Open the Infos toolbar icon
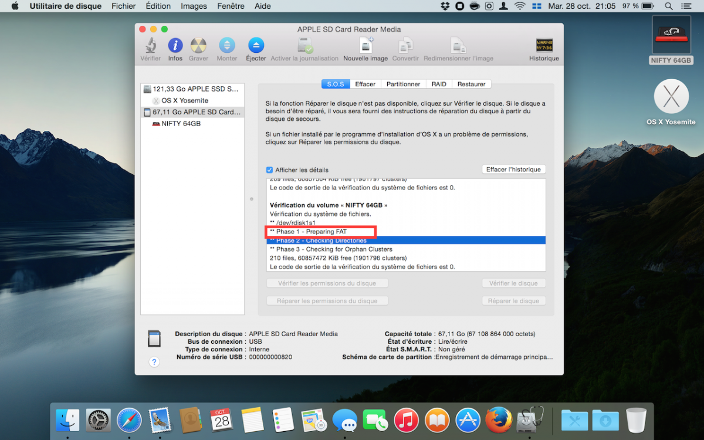The width and height of the screenshot is (704, 440). tap(175, 46)
